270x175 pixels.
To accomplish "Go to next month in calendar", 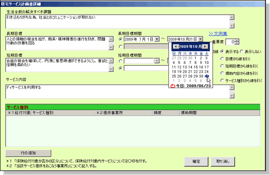I will click(205, 47).
